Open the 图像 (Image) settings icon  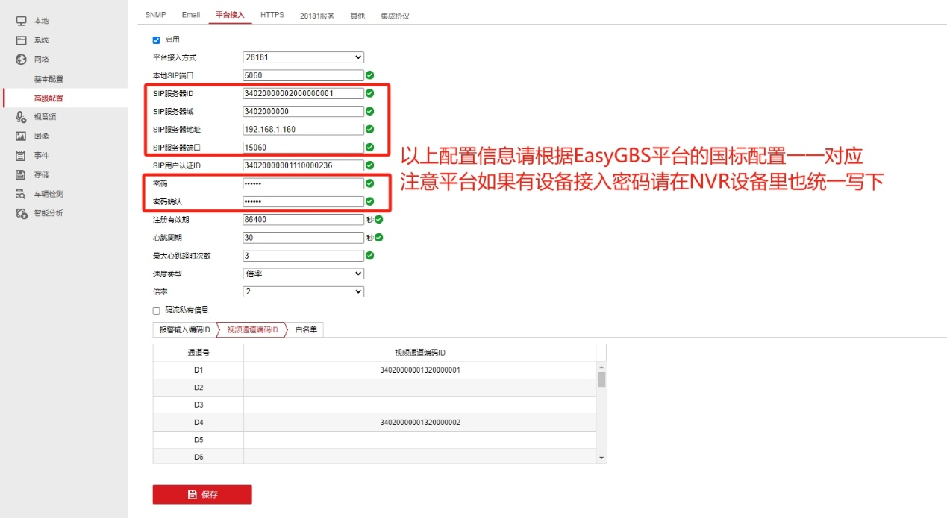(20, 136)
